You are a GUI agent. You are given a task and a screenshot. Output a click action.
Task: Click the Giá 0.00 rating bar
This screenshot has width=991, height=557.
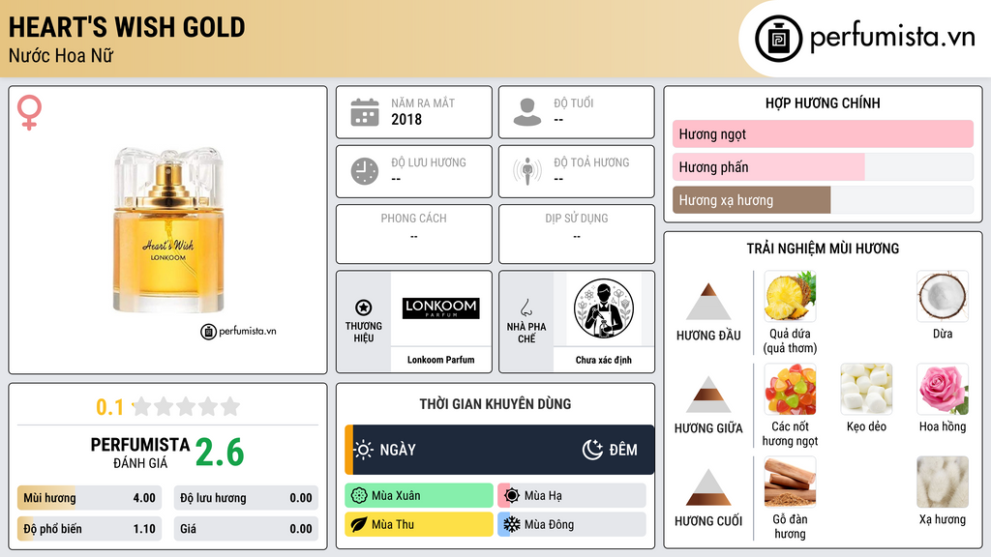(x=246, y=529)
